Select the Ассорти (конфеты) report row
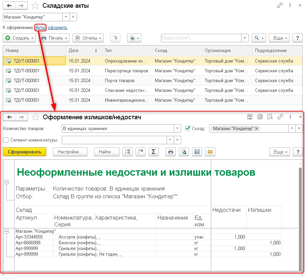Image resolution: width=305 pixels, height=276 pixels. pos(148,237)
